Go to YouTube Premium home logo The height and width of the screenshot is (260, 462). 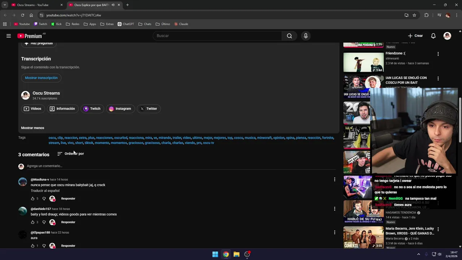pos(30,36)
